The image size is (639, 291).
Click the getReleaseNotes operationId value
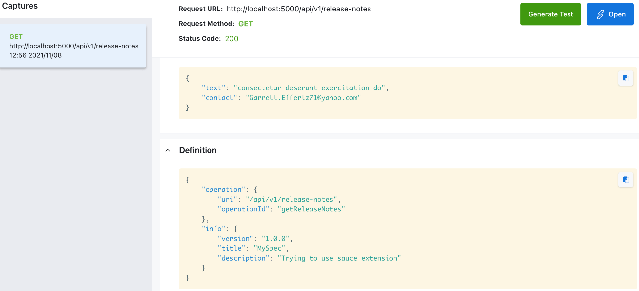311,209
